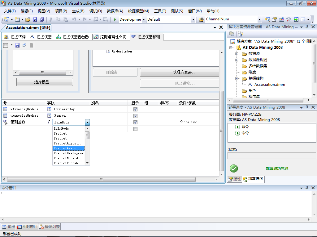Expand the 数据源 folder node
317x237 pixels.
237,54
